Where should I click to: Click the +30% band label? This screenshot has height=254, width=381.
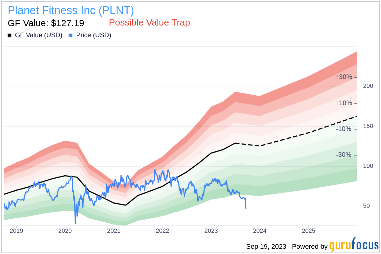point(344,77)
